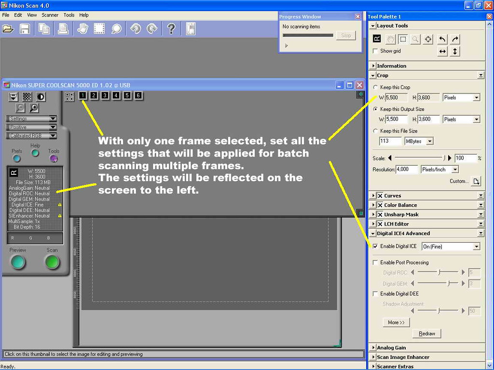Viewport: 494px width, 370px height.
Task: Click the teal Preview button
Action: 18,262
